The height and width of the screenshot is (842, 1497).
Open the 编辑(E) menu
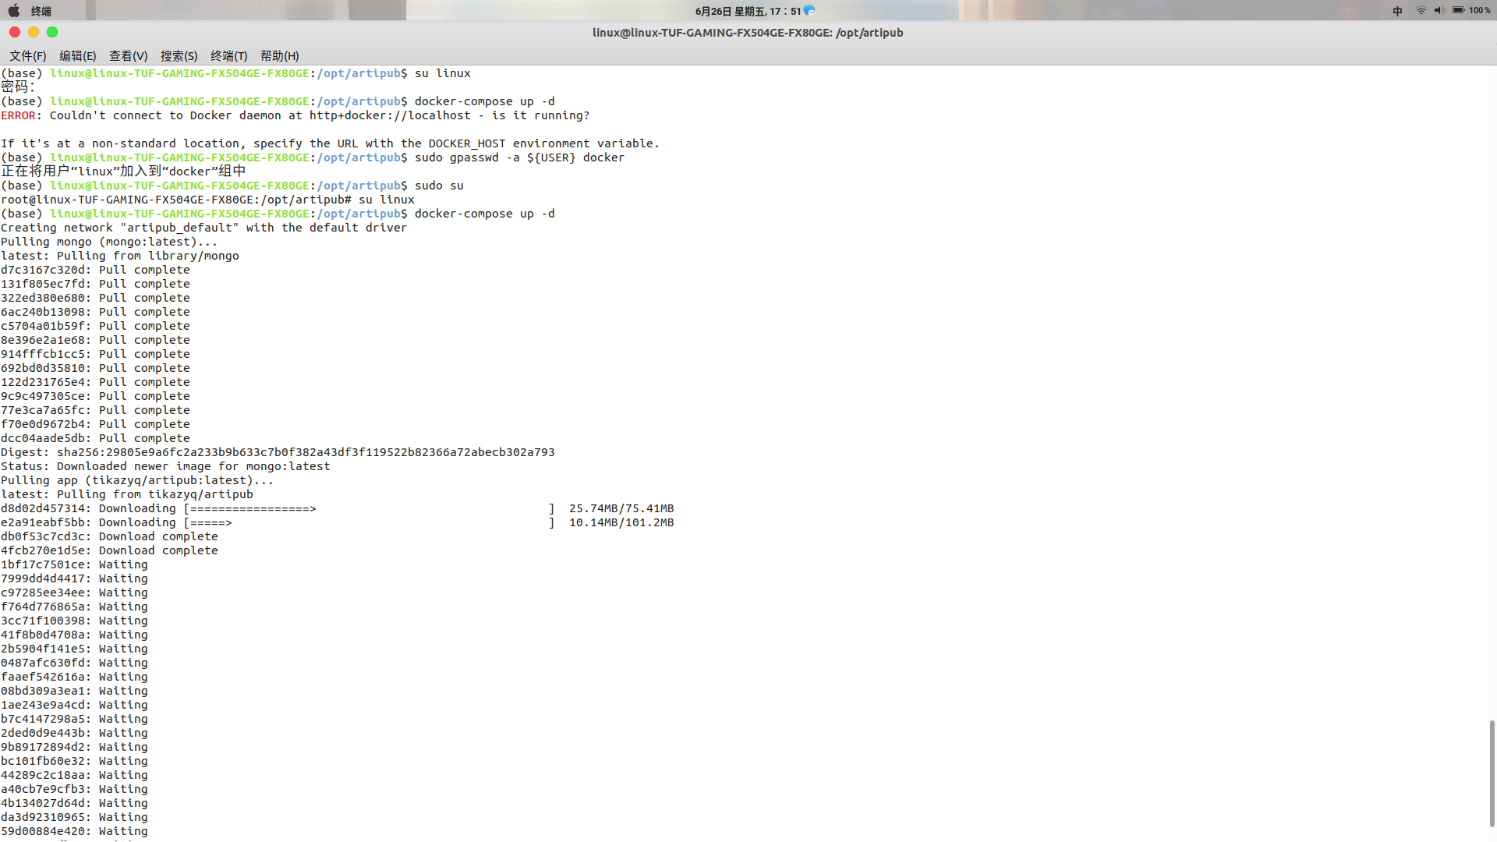pos(78,56)
